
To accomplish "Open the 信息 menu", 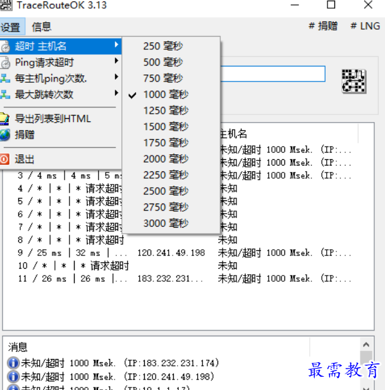I will click(x=42, y=27).
